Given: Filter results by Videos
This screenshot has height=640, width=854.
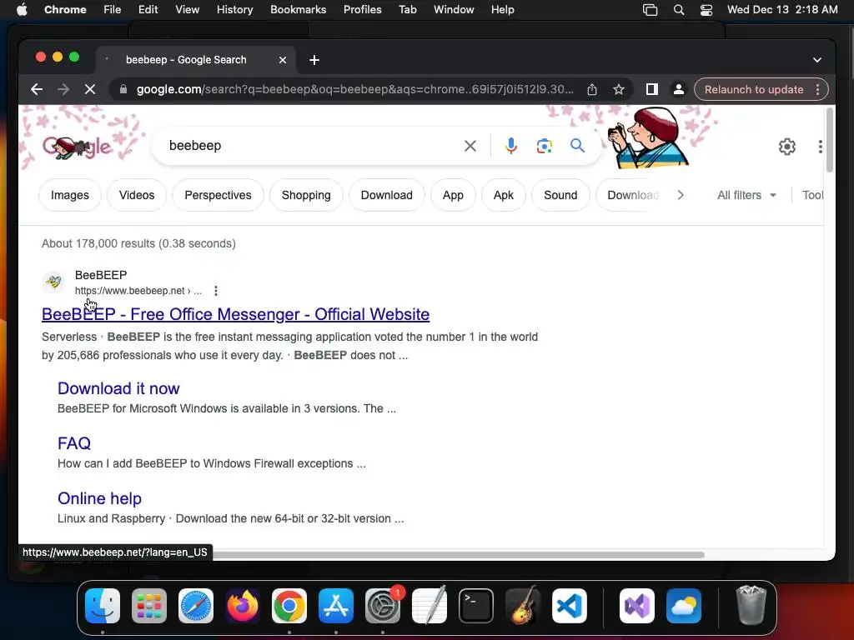Looking at the screenshot, I should [x=137, y=195].
